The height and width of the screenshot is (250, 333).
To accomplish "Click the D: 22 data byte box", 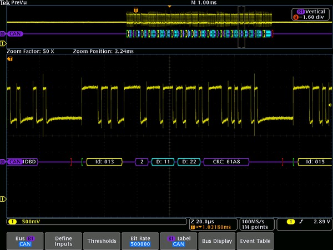I will 189,162.
